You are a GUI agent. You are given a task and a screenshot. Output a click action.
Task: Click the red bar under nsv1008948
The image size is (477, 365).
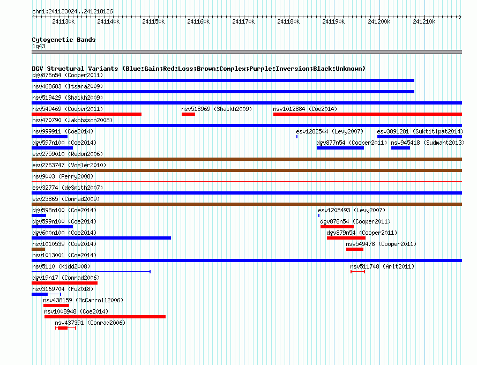[105, 317]
